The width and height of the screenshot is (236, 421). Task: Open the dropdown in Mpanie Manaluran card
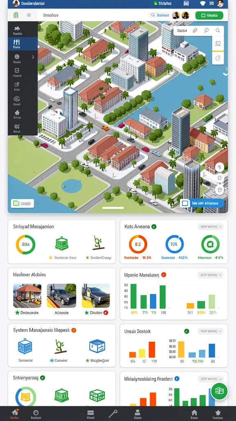(x=210, y=275)
